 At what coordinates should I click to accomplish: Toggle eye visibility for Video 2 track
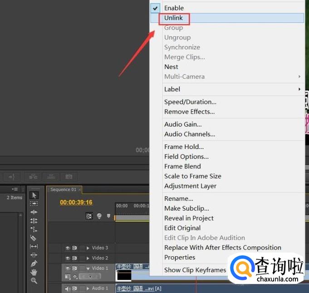[68, 258]
